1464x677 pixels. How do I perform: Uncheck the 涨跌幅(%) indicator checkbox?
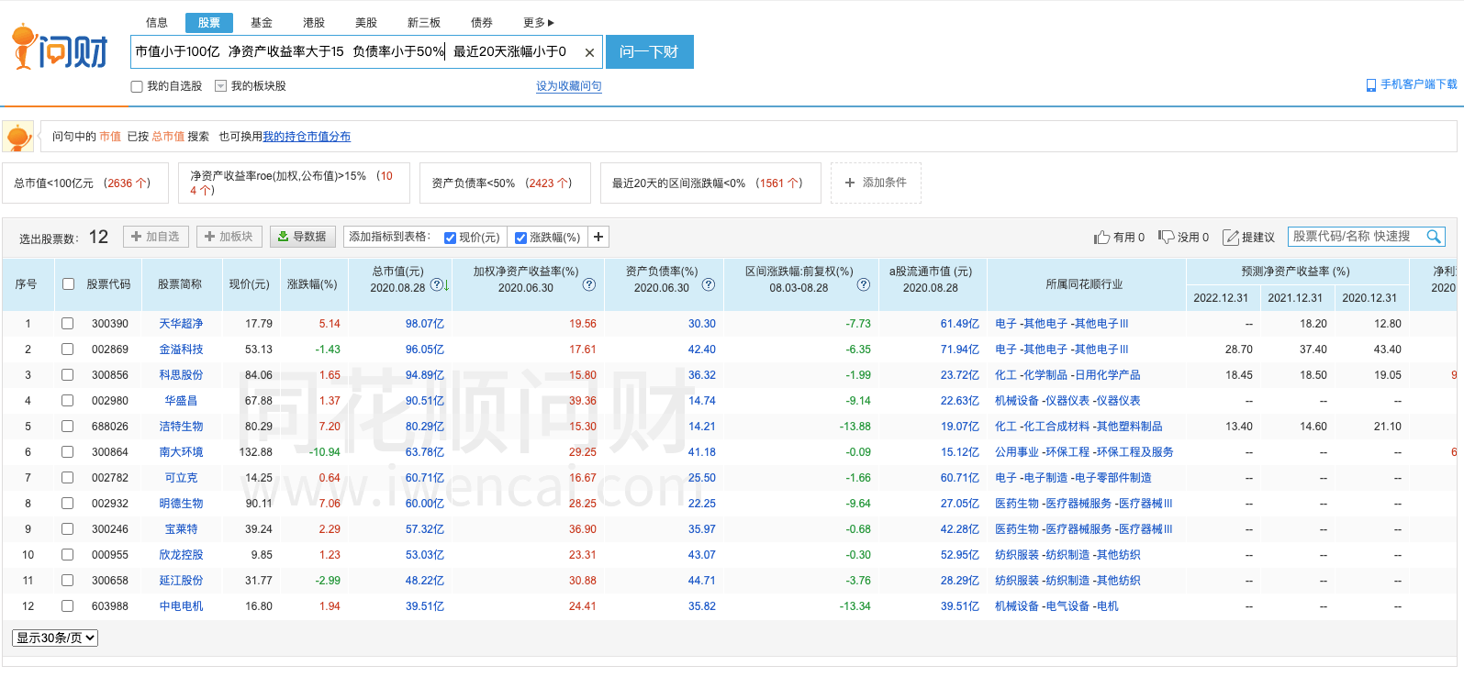(x=520, y=238)
